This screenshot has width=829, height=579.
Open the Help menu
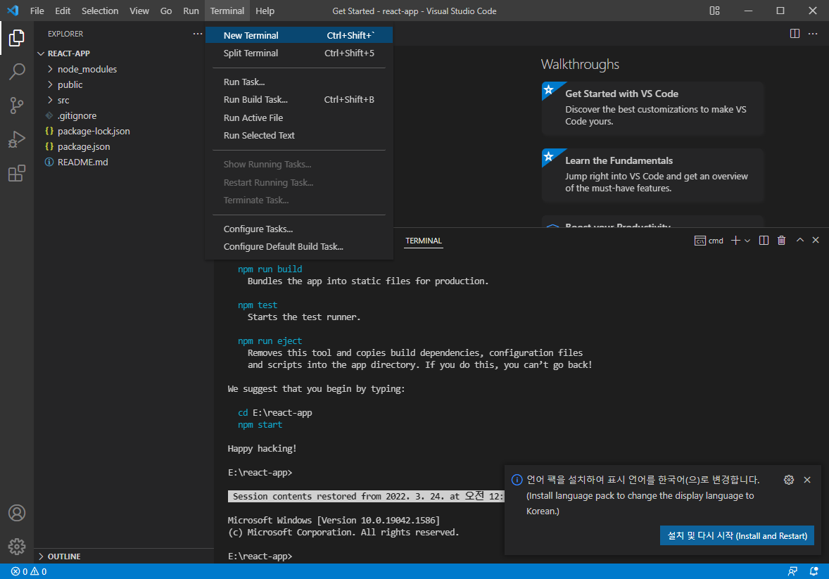click(265, 11)
